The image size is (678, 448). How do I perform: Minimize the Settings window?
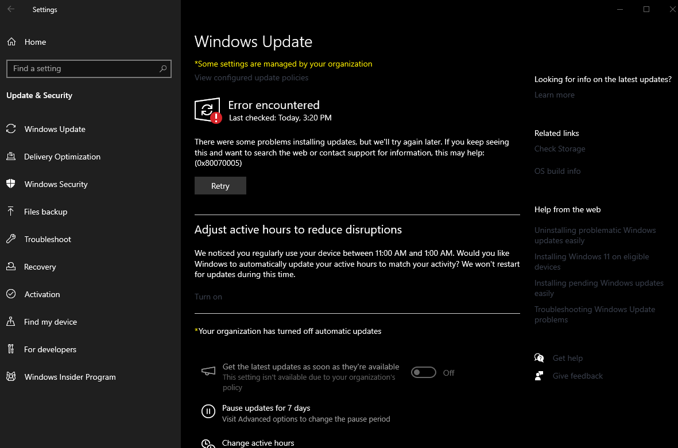(x=620, y=9)
